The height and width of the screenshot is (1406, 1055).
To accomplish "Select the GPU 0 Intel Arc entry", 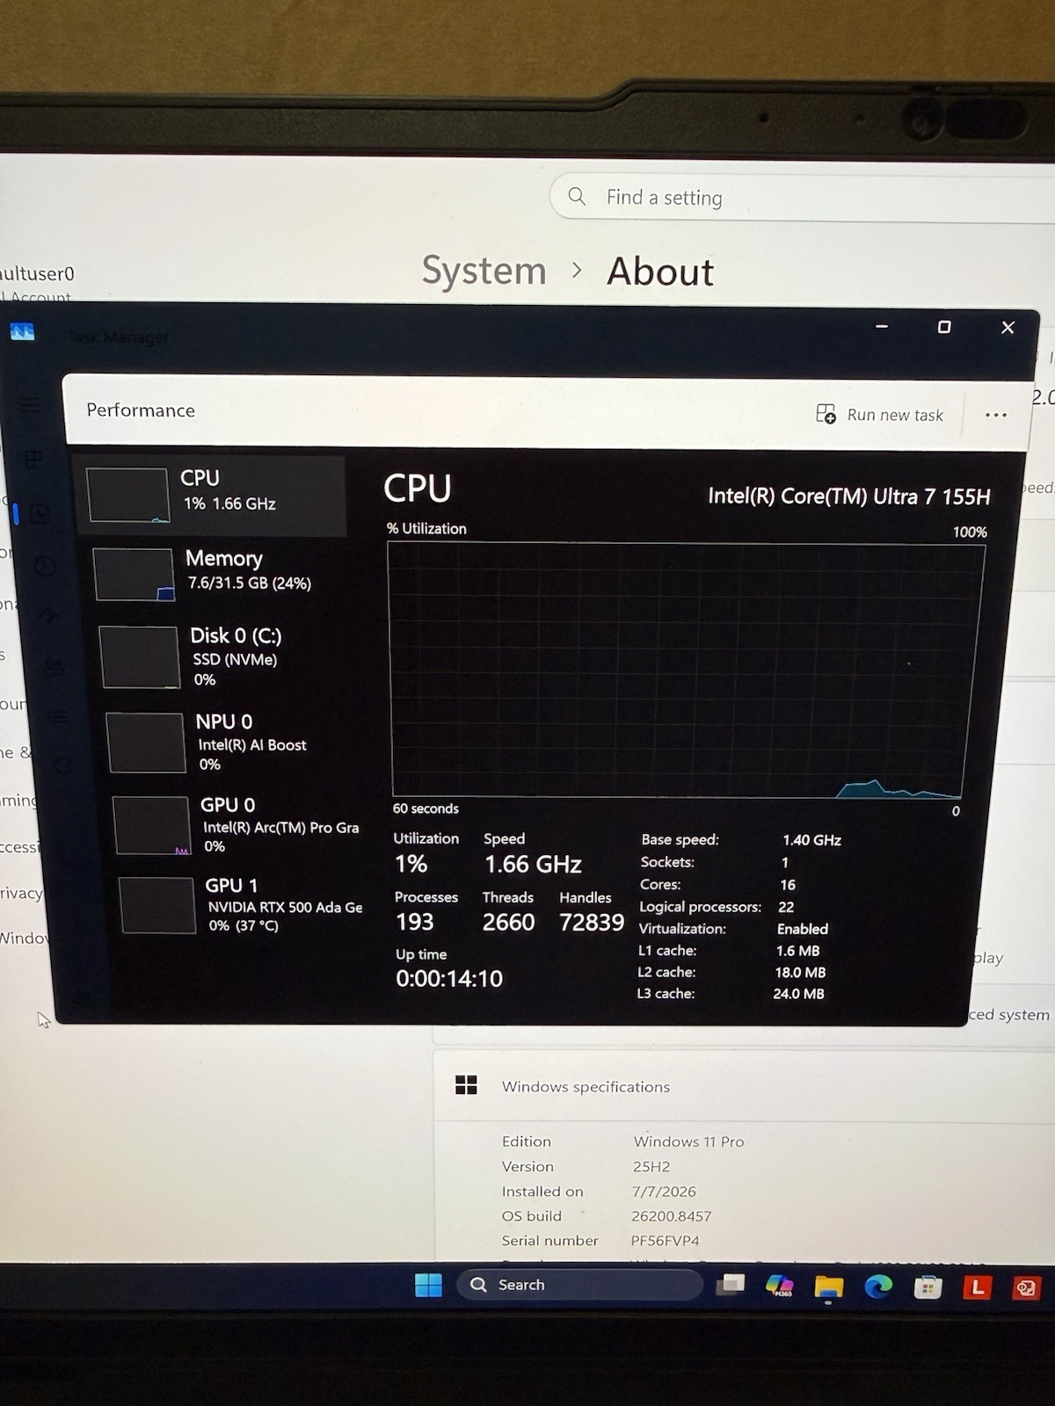I will (237, 824).
